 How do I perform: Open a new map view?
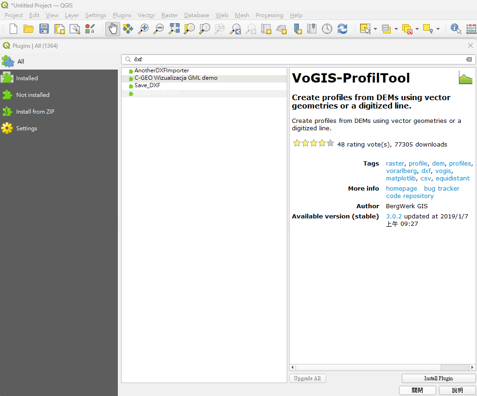pyautogui.click(x=266, y=29)
